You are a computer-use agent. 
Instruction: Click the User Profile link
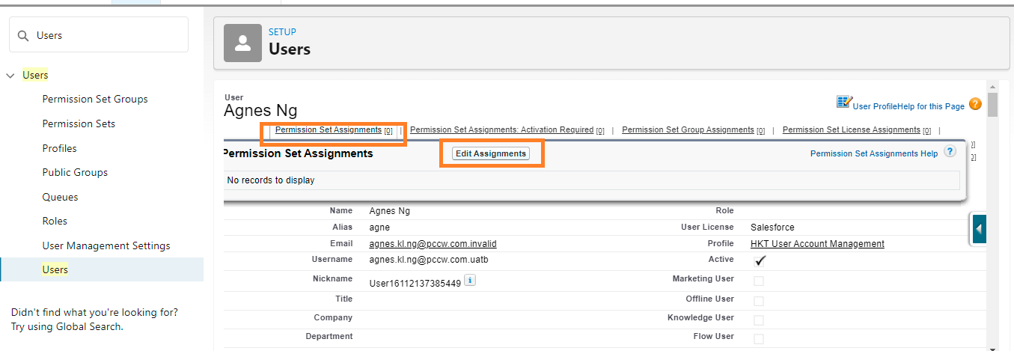tap(876, 106)
